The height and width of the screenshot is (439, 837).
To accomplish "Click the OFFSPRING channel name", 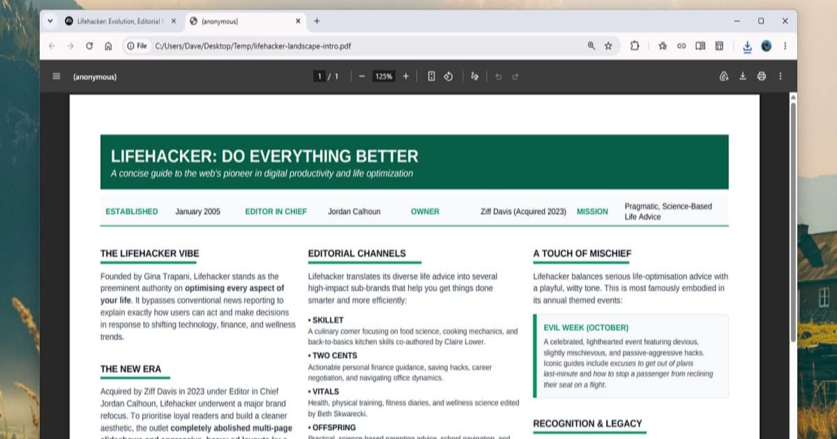I will [x=333, y=427].
